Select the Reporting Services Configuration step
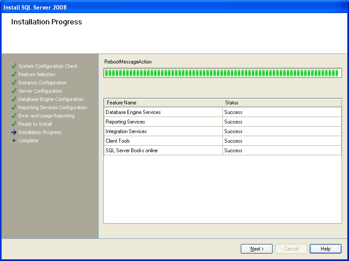349x261 pixels. click(52, 107)
